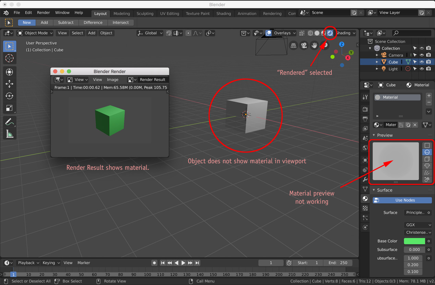The width and height of the screenshot is (435, 285).
Task: Toggle the Overlays visibility button
Action: pyautogui.click(x=269, y=33)
